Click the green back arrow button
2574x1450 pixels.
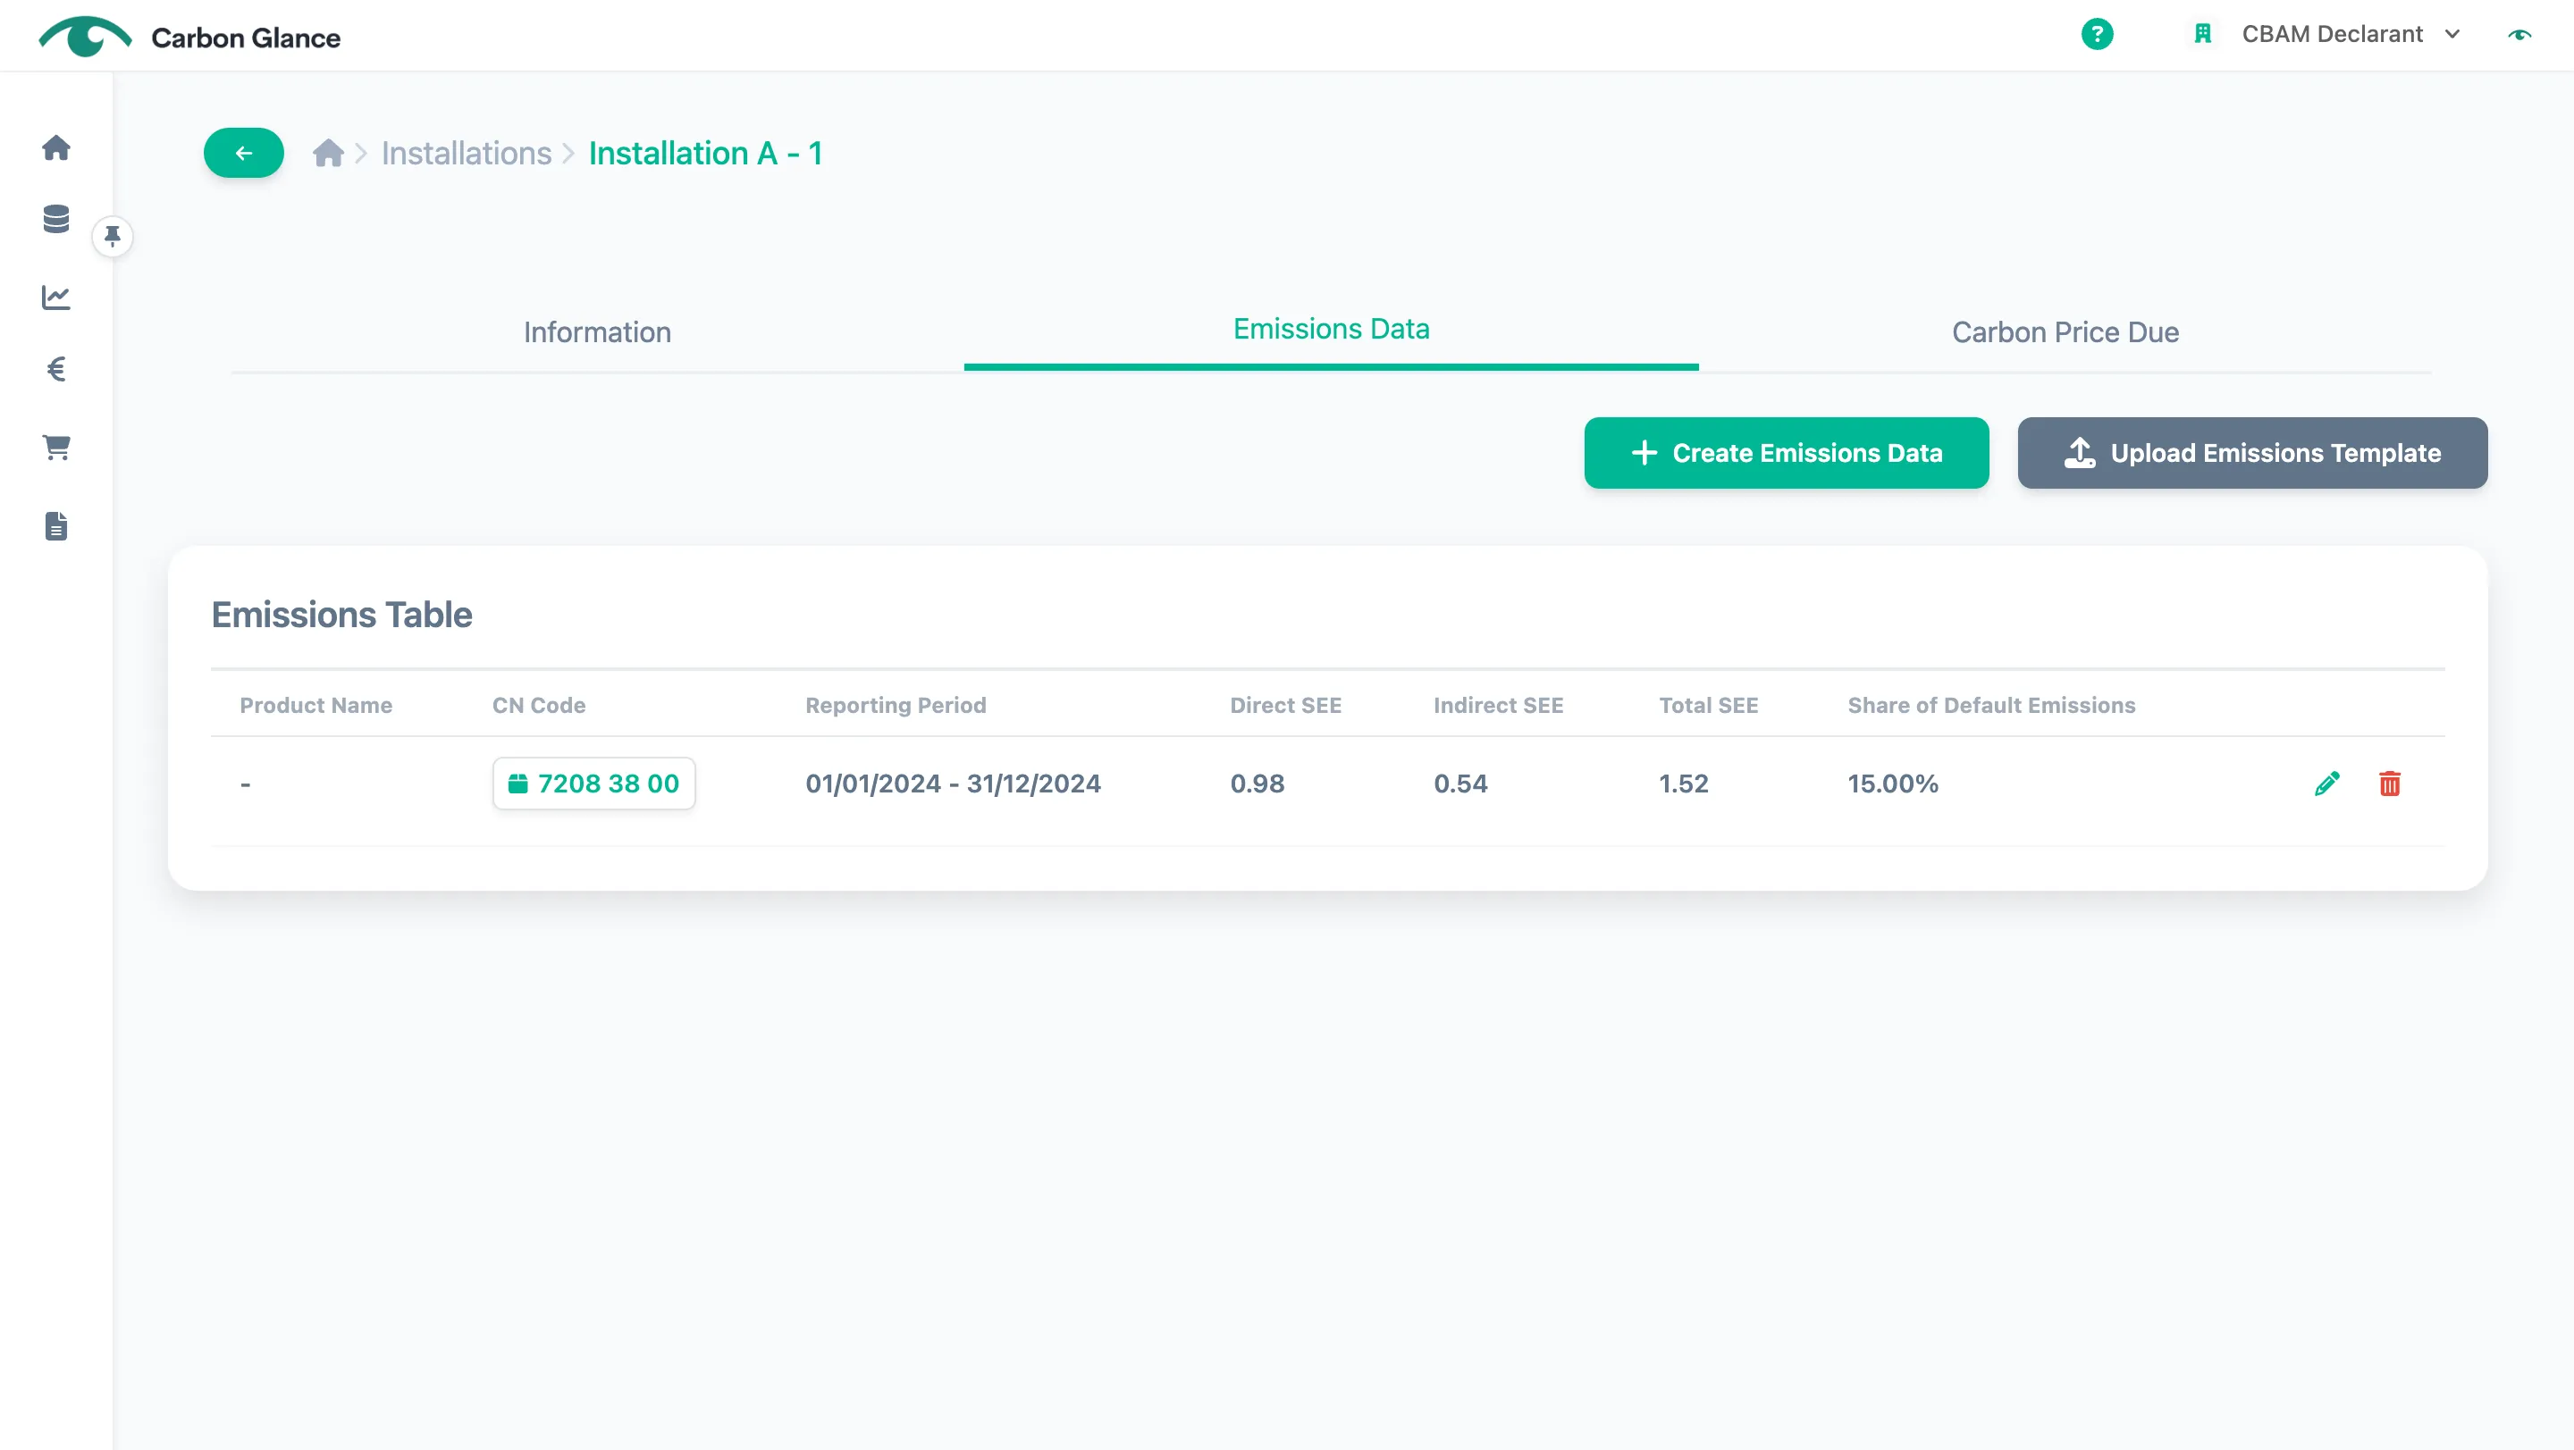(x=243, y=153)
